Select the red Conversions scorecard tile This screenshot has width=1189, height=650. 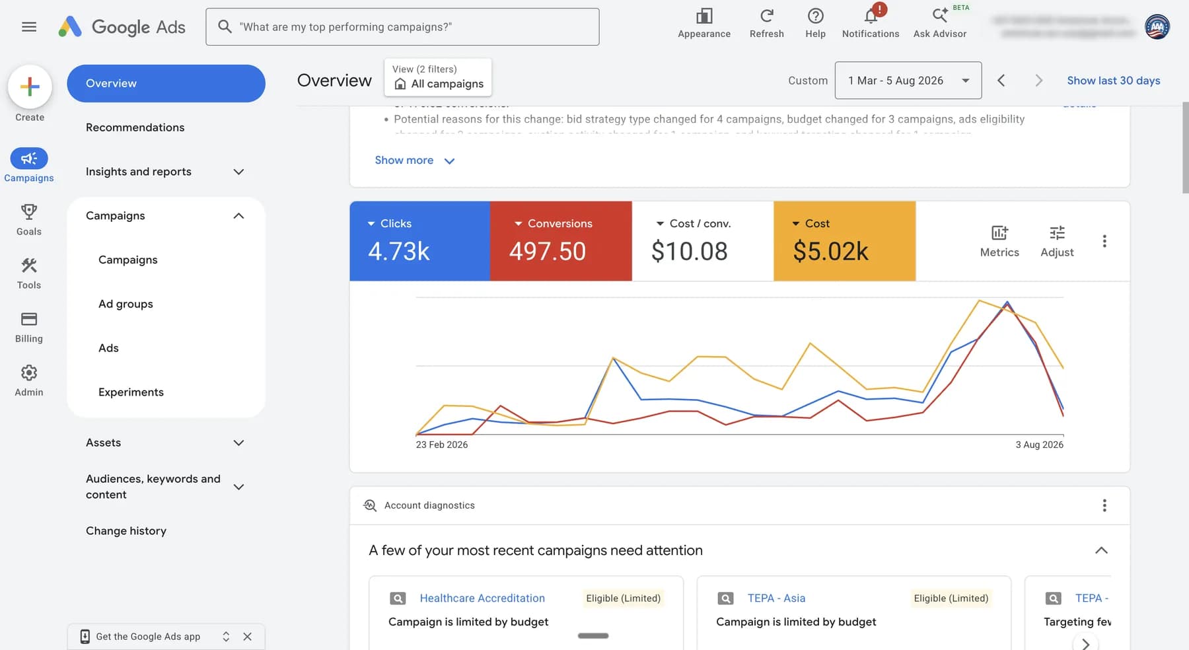(561, 241)
